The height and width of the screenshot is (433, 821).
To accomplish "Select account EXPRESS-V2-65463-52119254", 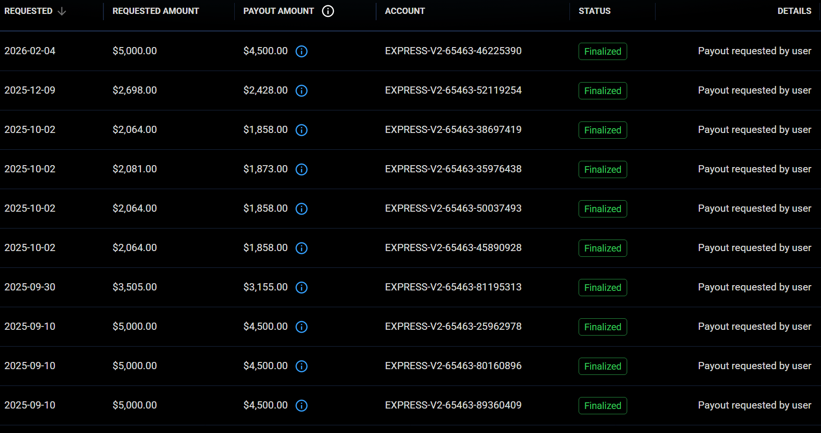I will [x=453, y=90].
